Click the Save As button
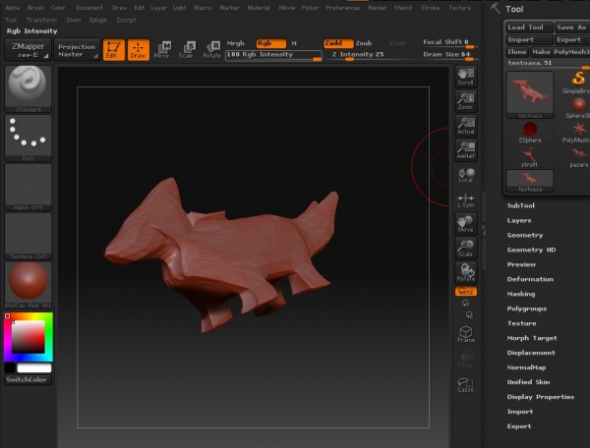Viewport: 590px width, 448px height. pyautogui.click(x=572, y=28)
